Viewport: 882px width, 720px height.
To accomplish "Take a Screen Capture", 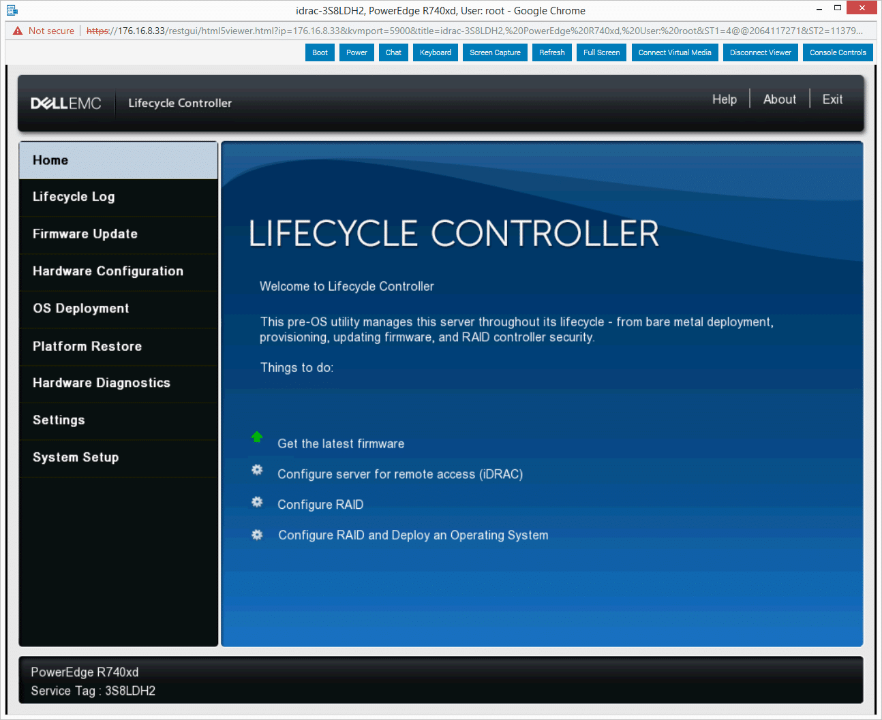I will click(x=495, y=52).
